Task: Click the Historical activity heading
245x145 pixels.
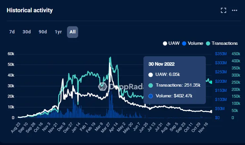Action: click(30, 10)
